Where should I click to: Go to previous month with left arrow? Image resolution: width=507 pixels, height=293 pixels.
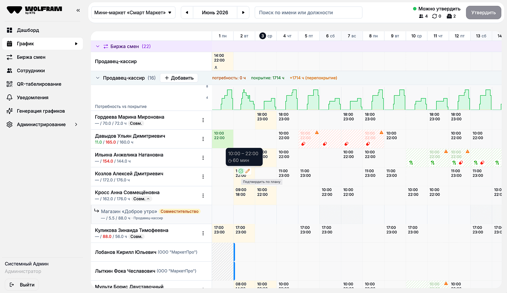click(187, 13)
